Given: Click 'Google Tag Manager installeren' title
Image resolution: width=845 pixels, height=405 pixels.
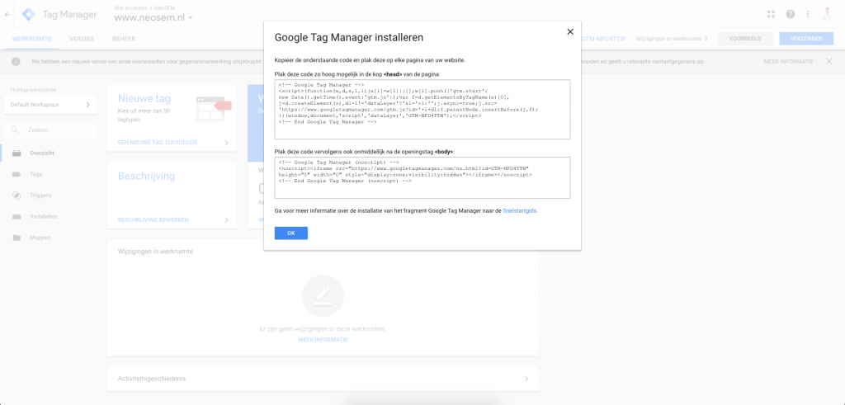Looking at the screenshot, I should point(349,38).
